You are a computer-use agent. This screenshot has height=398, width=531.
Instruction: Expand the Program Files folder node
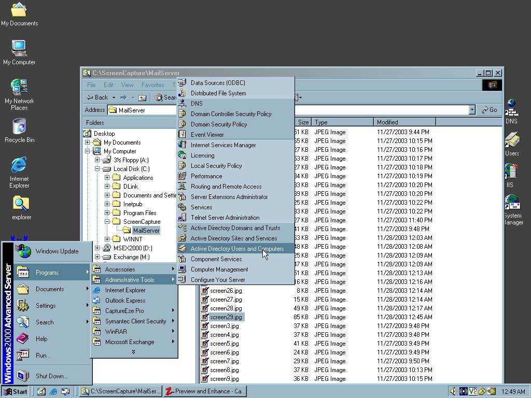pyautogui.click(x=107, y=213)
